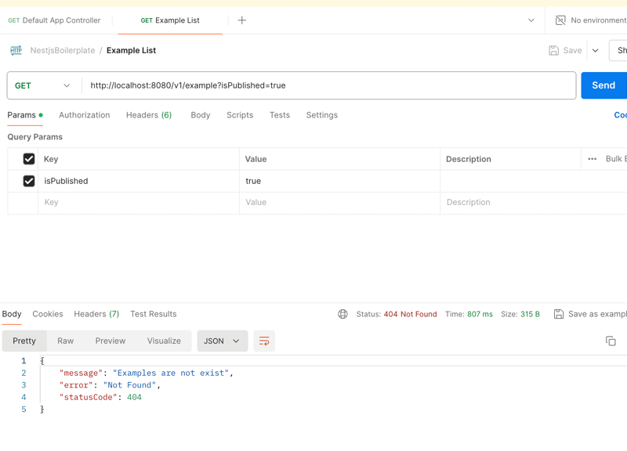Toggle the select-all params checkbox in header row
Screen dimensions: 627x451
click(29, 159)
